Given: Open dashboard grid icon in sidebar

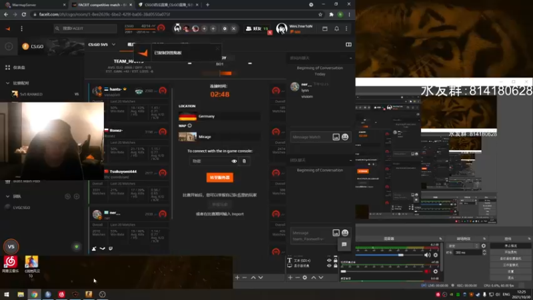Looking at the screenshot, I should [7, 67].
